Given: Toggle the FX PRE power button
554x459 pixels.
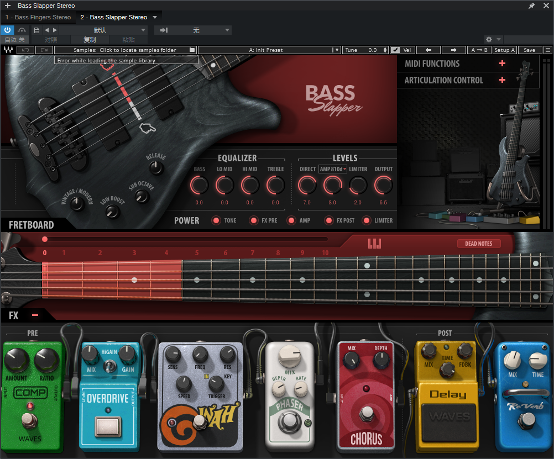Looking at the screenshot, I should 253,221.
